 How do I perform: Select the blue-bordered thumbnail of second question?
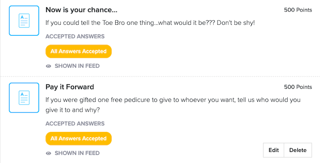click(24, 98)
